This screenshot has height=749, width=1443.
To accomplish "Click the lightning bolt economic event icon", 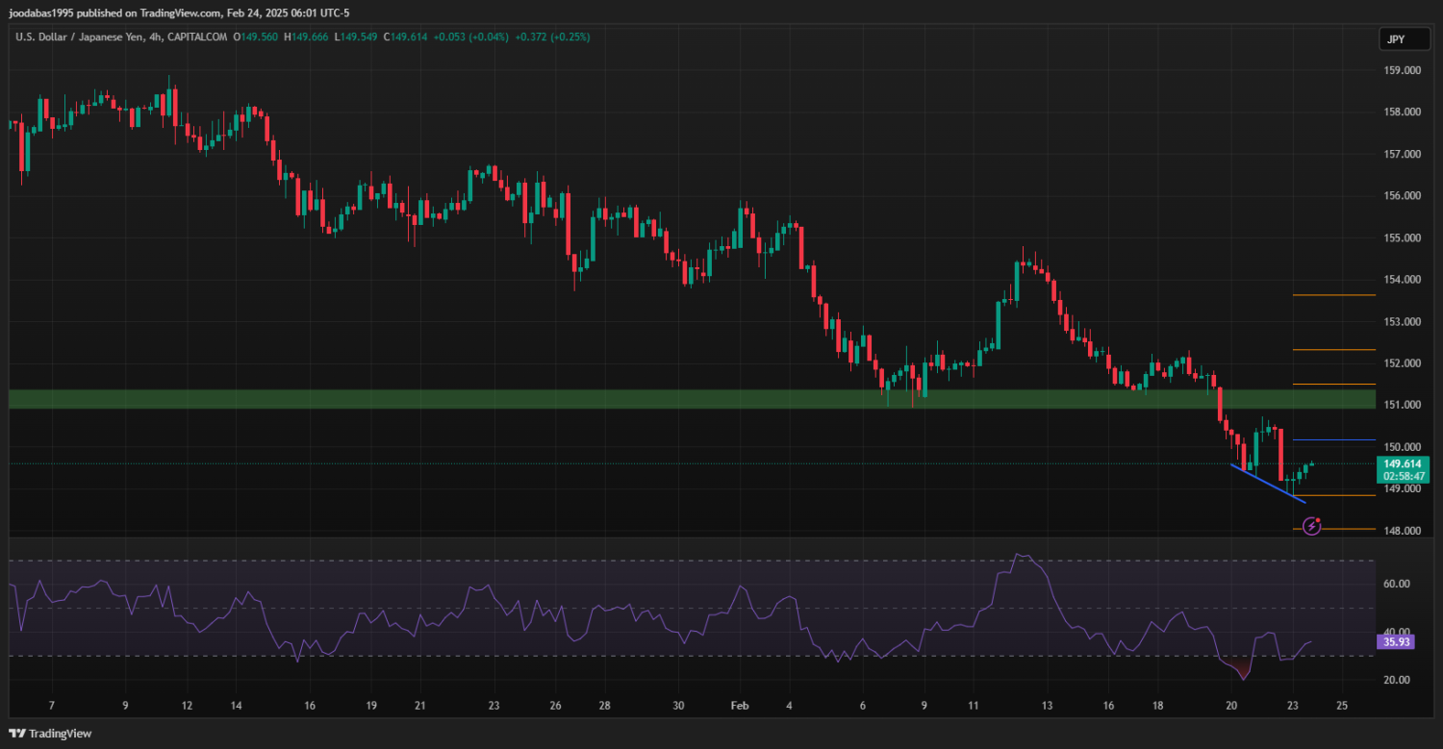I will (x=1312, y=526).
